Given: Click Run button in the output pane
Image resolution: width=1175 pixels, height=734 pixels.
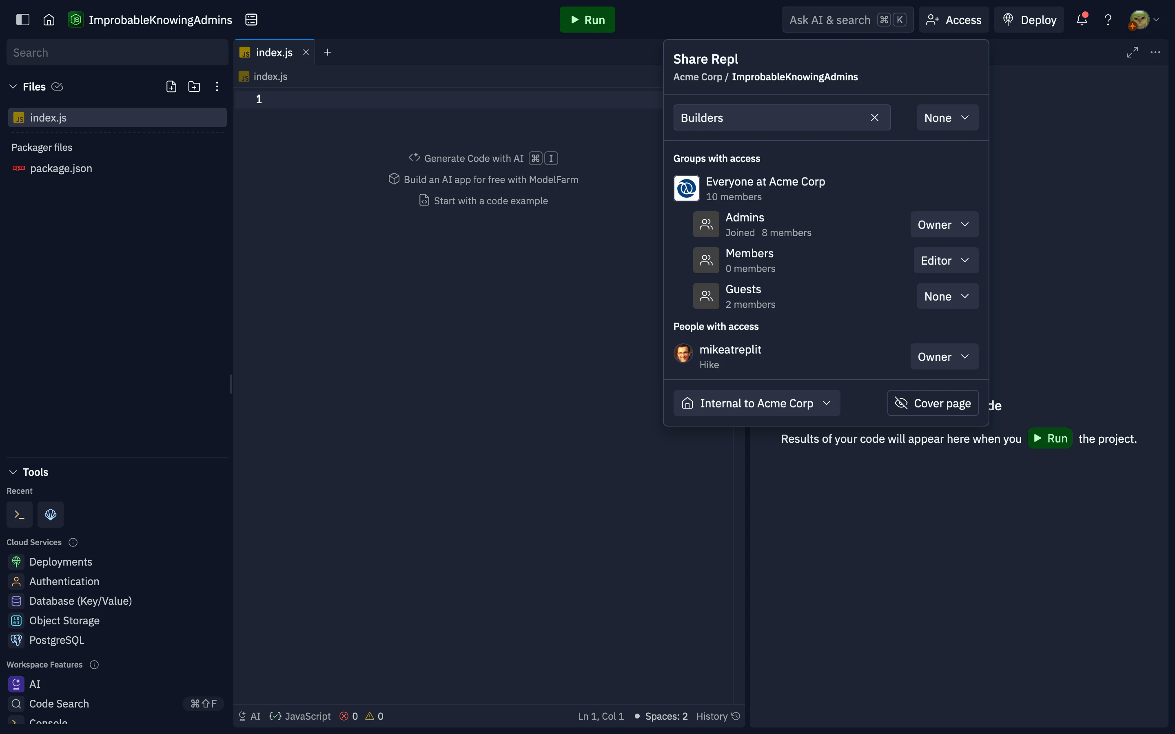Looking at the screenshot, I should click(1050, 438).
